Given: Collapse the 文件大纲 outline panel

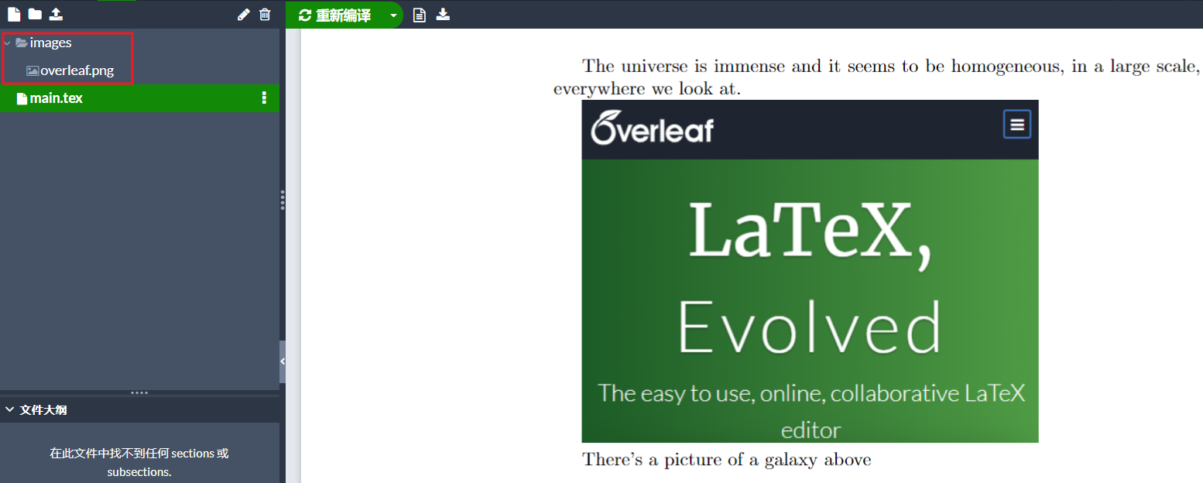Looking at the screenshot, I should pyautogui.click(x=9, y=410).
